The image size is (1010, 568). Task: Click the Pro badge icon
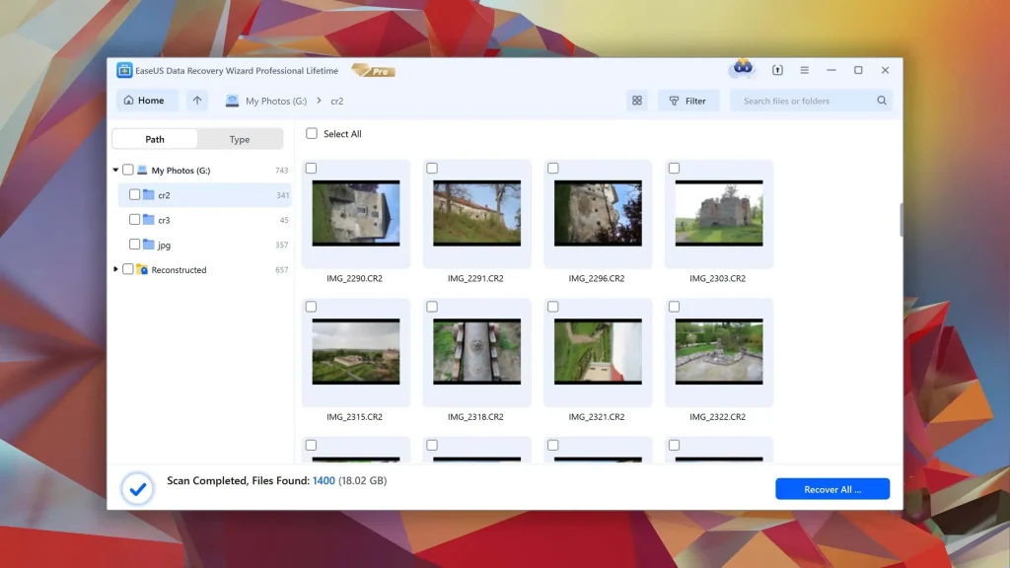[374, 71]
